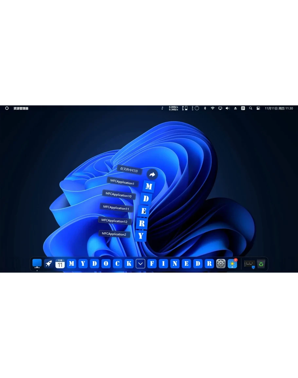Select MFCApplication10 from the stack list
Viewport: 298px width, 378px height.
click(x=119, y=195)
